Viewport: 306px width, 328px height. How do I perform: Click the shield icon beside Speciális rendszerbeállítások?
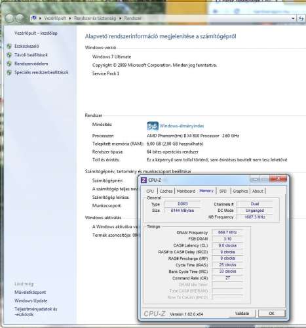(9, 72)
